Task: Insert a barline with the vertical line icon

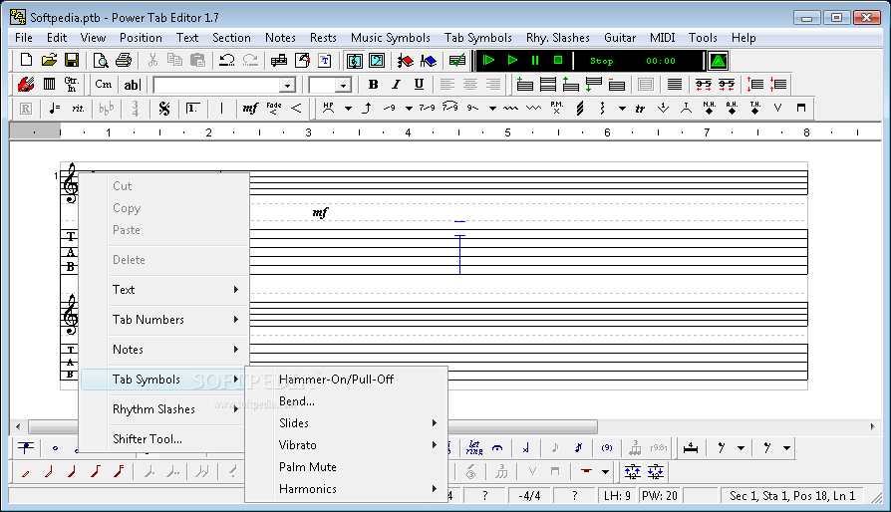Action: 221,108
